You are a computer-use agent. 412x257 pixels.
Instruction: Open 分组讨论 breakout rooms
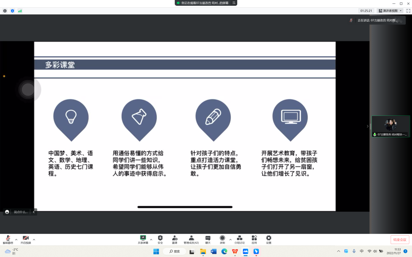click(239, 240)
